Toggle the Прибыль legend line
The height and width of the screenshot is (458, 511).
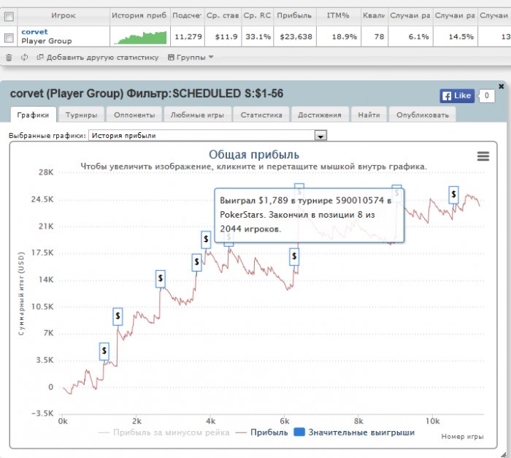(x=255, y=432)
